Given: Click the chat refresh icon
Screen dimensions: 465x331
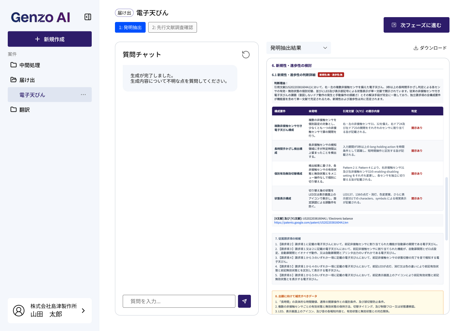Looking at the screenshot, I should [x=246, y=54].
